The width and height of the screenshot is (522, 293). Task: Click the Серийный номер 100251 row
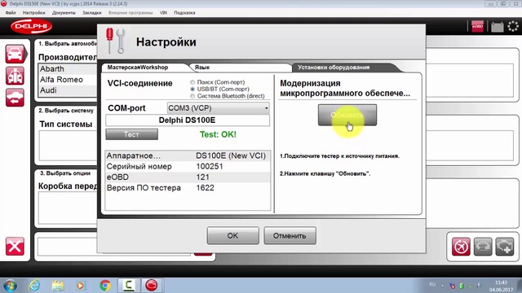pos(188,166)
